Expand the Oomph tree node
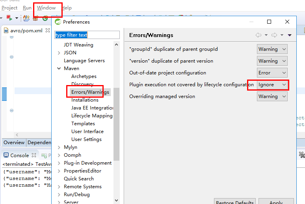The image size is (305, 204). click(59, 155)
